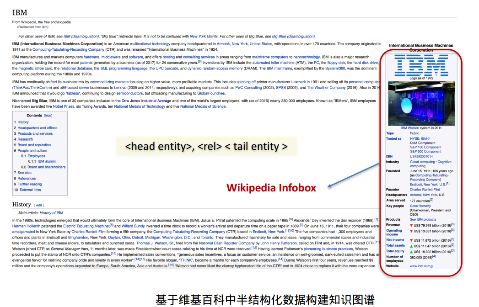
Task: Click the 'PwC Consulting' link
Action: click(249, 88)
